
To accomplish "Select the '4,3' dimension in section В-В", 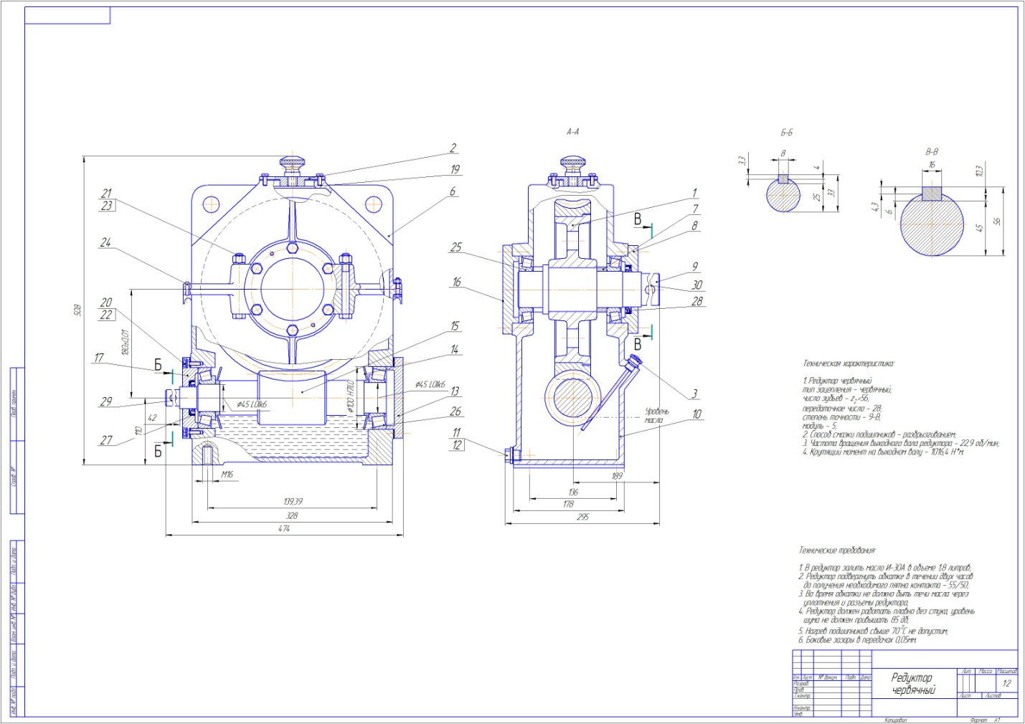I will [874, 206].
